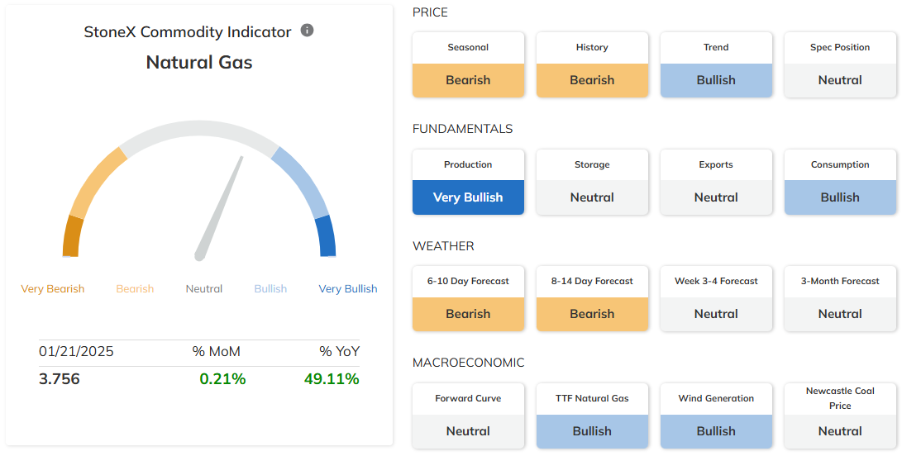Open the History Bearish indicator card
Image resolution: width=902 pixels, height=456 pixels.
[592, 64]
